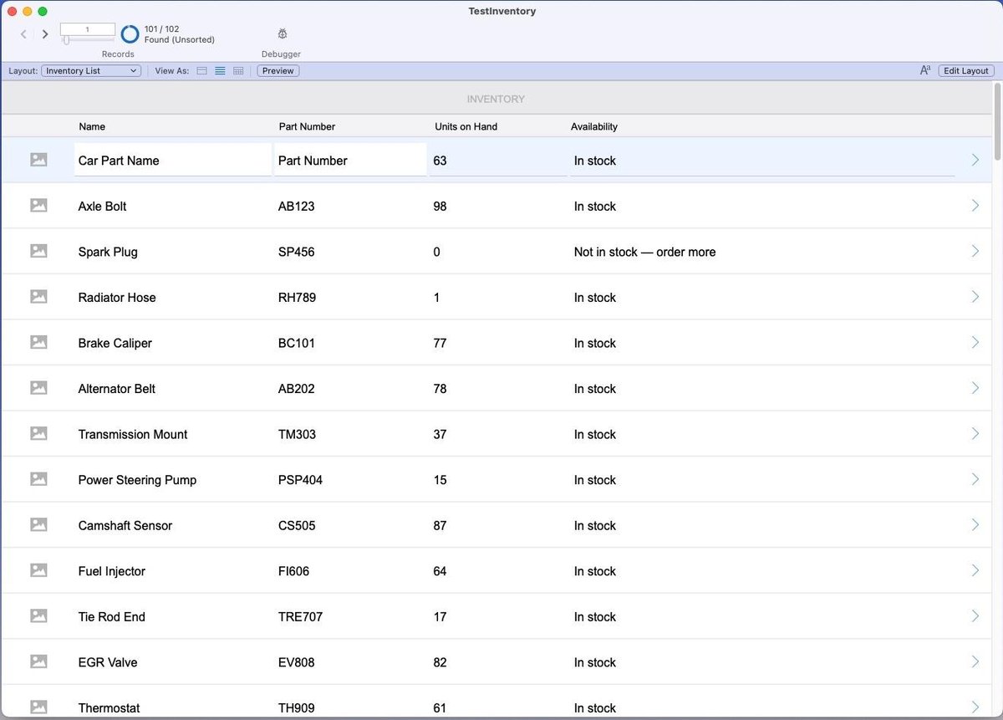Viewport: 1003px width, 720px height.
Task: Switch to Table view icon
Action: click(x=237, y=70)
